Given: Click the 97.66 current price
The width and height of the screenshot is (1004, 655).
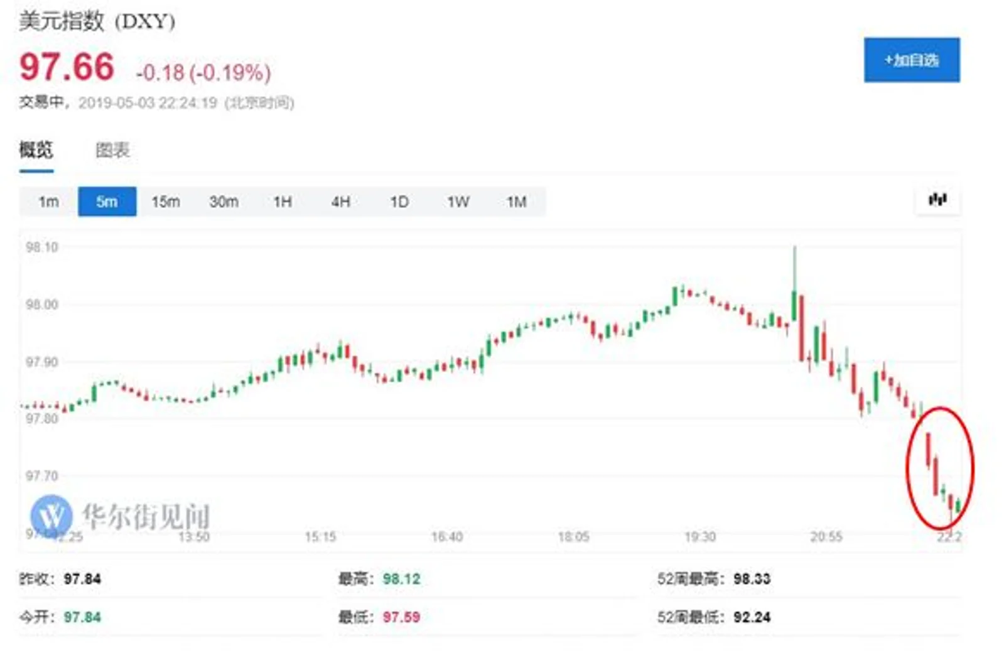Looking at the screenshot, I should pos(67,67).
